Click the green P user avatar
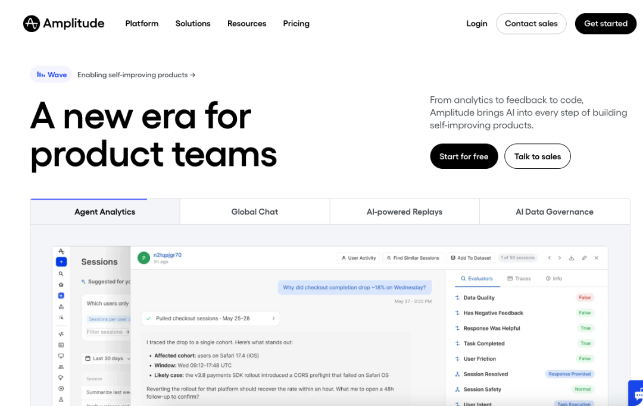Viewport: 643px width, 406px height. click(143, 258)
